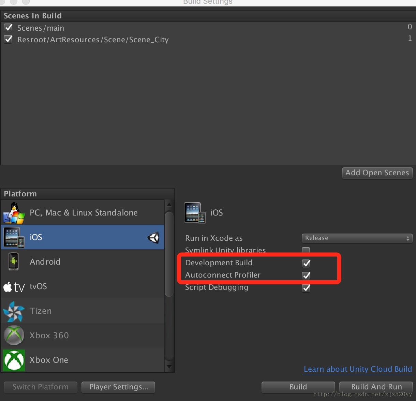Open the Run in Xcode as dropdown
416x401 pixels.
(x=357, y=238)
